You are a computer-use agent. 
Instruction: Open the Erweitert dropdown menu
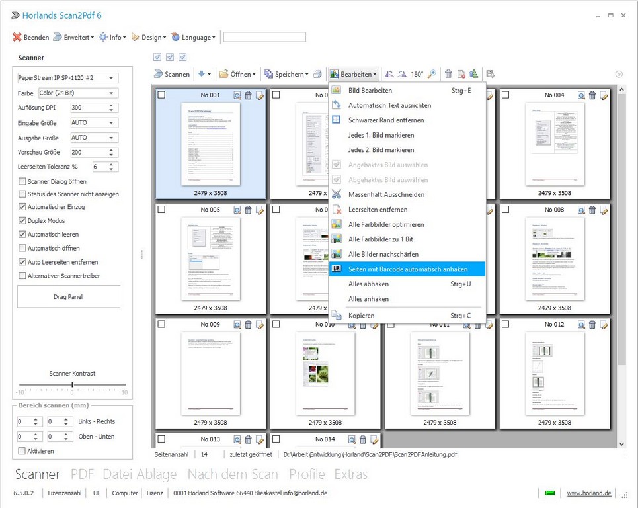[x=74, y=38]
